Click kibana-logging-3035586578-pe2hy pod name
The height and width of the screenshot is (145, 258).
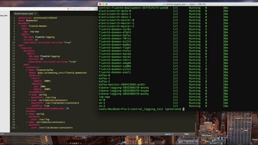(124, 94)
